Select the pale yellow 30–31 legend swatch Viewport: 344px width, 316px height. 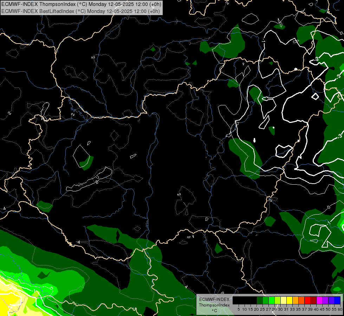click(x=284, y=300)
